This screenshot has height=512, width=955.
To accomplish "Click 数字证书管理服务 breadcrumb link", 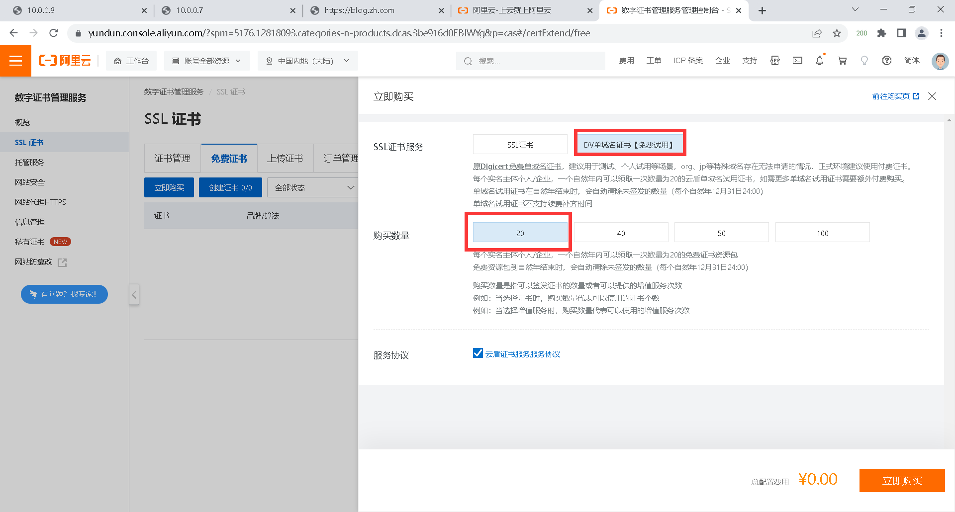I will [174, 92].
